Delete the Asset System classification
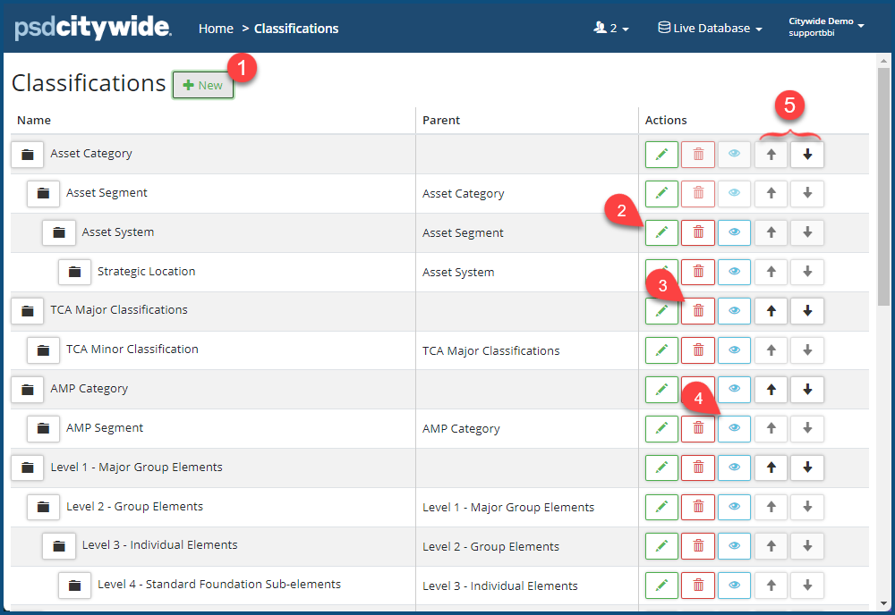 (x=698, y=232)
